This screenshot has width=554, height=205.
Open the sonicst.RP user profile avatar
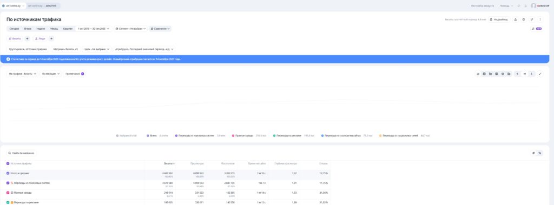(x=533, y=5)
